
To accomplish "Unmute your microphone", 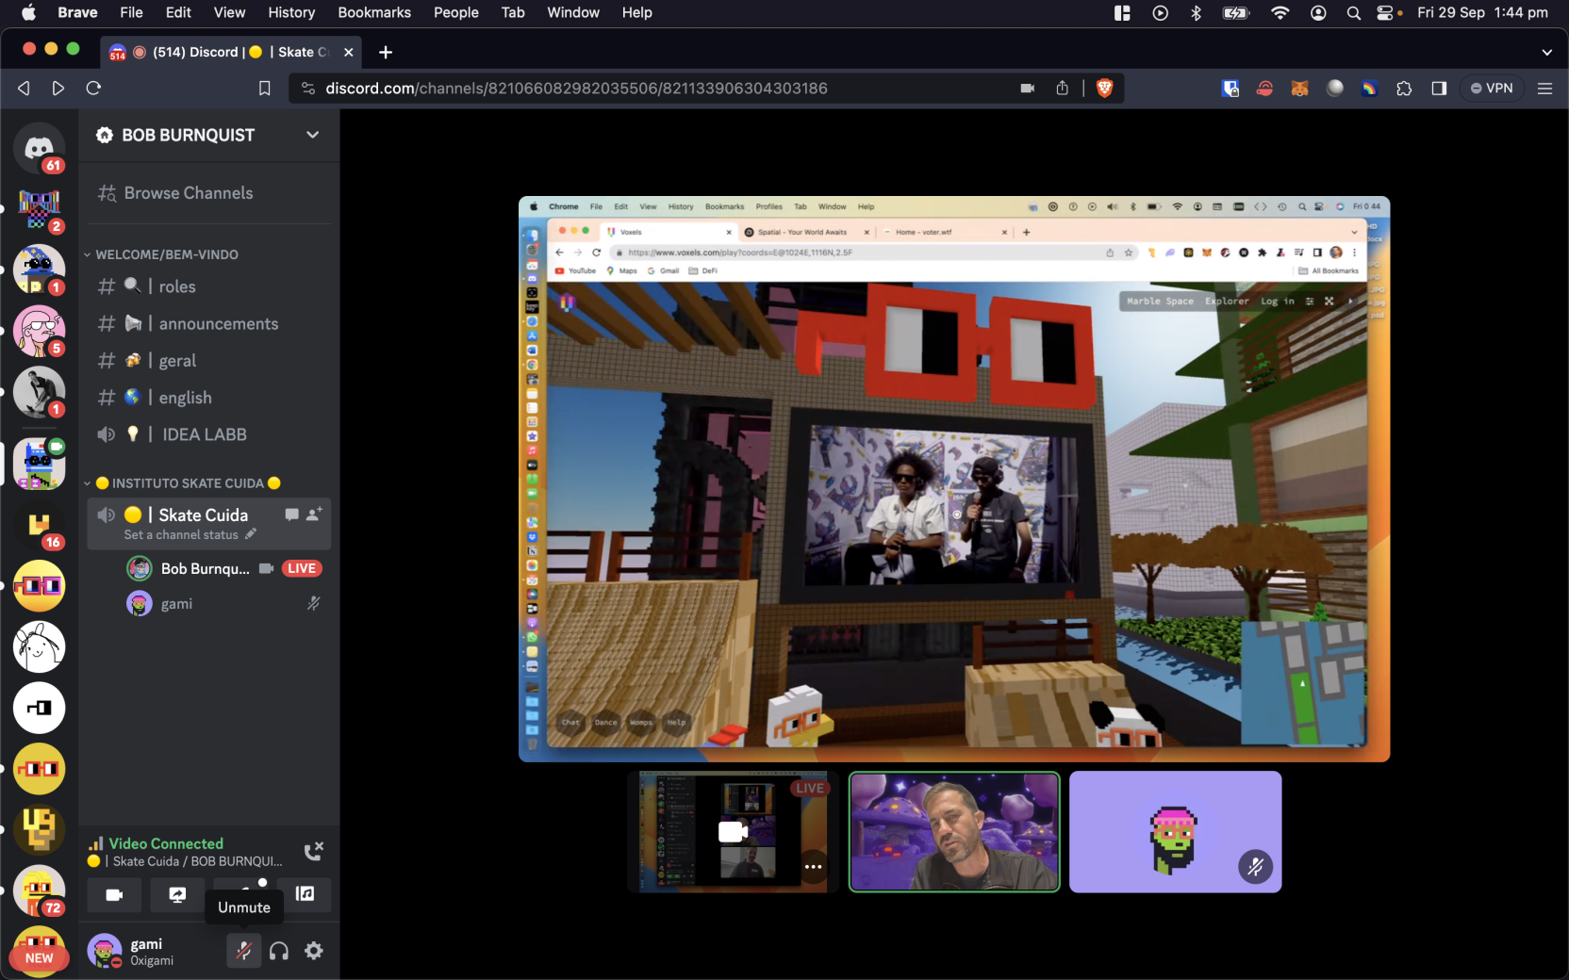I will [243, 951].
